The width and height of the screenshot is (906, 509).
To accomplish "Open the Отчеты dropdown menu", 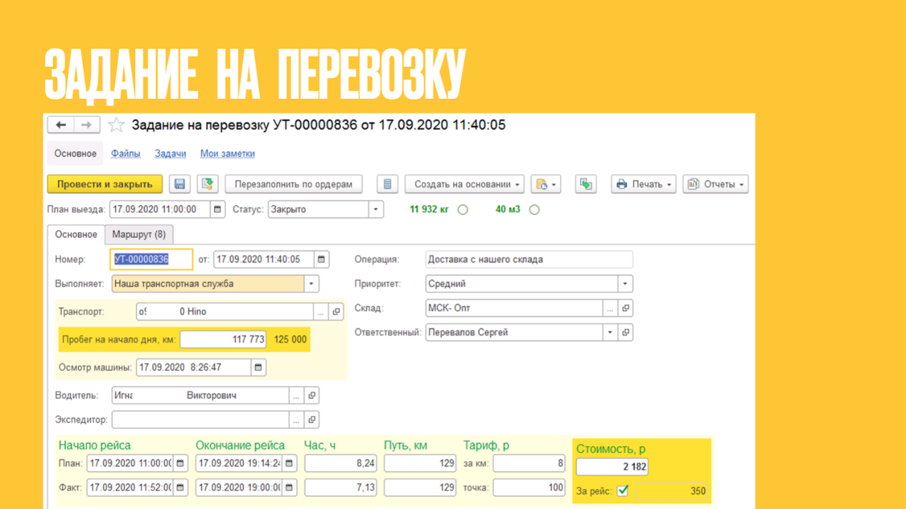I will point(716,184).
